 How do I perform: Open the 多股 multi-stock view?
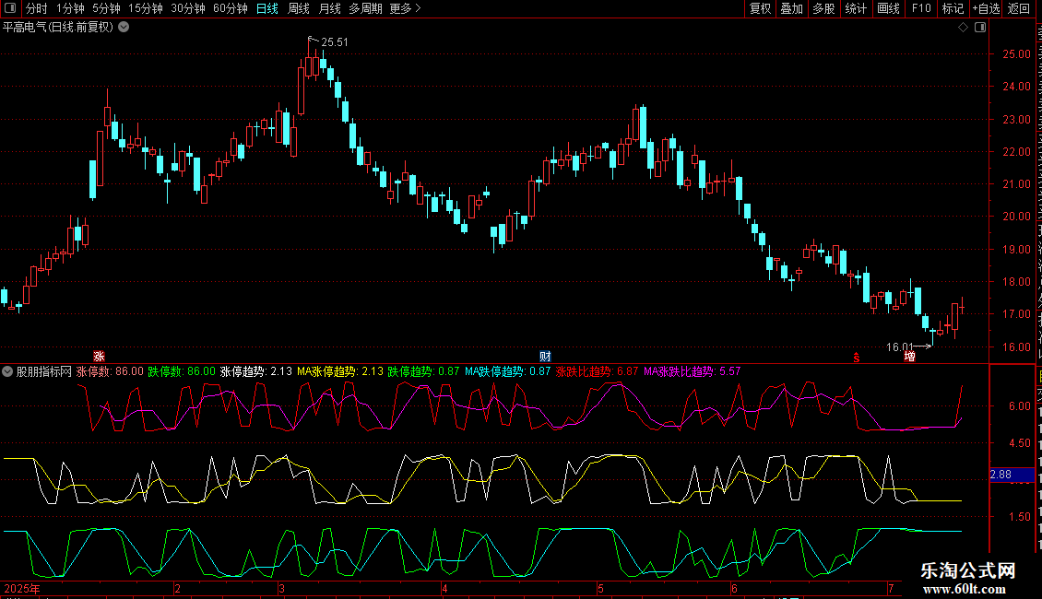click(823, 8)
